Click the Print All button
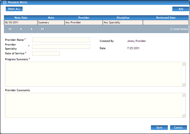 pyautogui.click(x=14, y=9)
